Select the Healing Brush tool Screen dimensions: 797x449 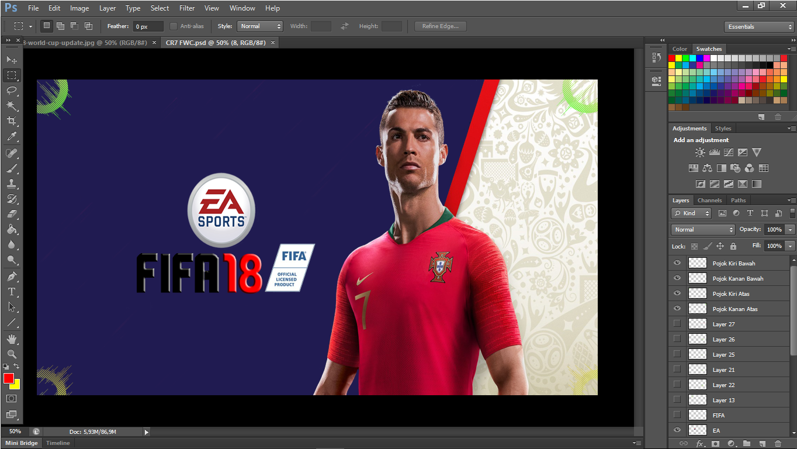click(11, 153)
